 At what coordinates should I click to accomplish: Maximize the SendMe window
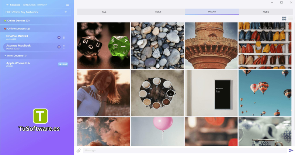pyautogui.click(x=281, y=3)
